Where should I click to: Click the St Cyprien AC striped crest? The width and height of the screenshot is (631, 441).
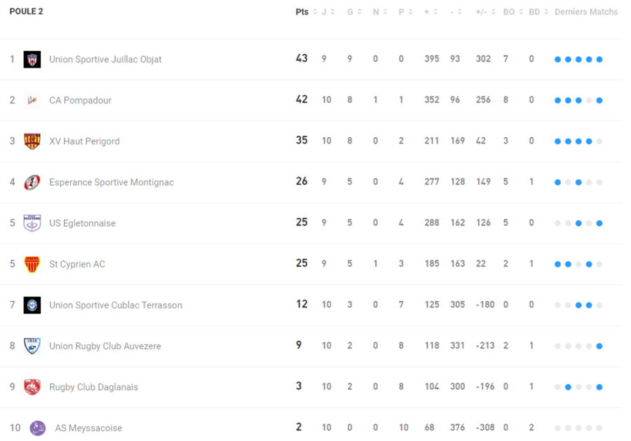coord(32,265)
